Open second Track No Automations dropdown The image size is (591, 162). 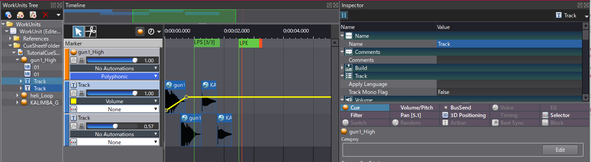point(115,134)
